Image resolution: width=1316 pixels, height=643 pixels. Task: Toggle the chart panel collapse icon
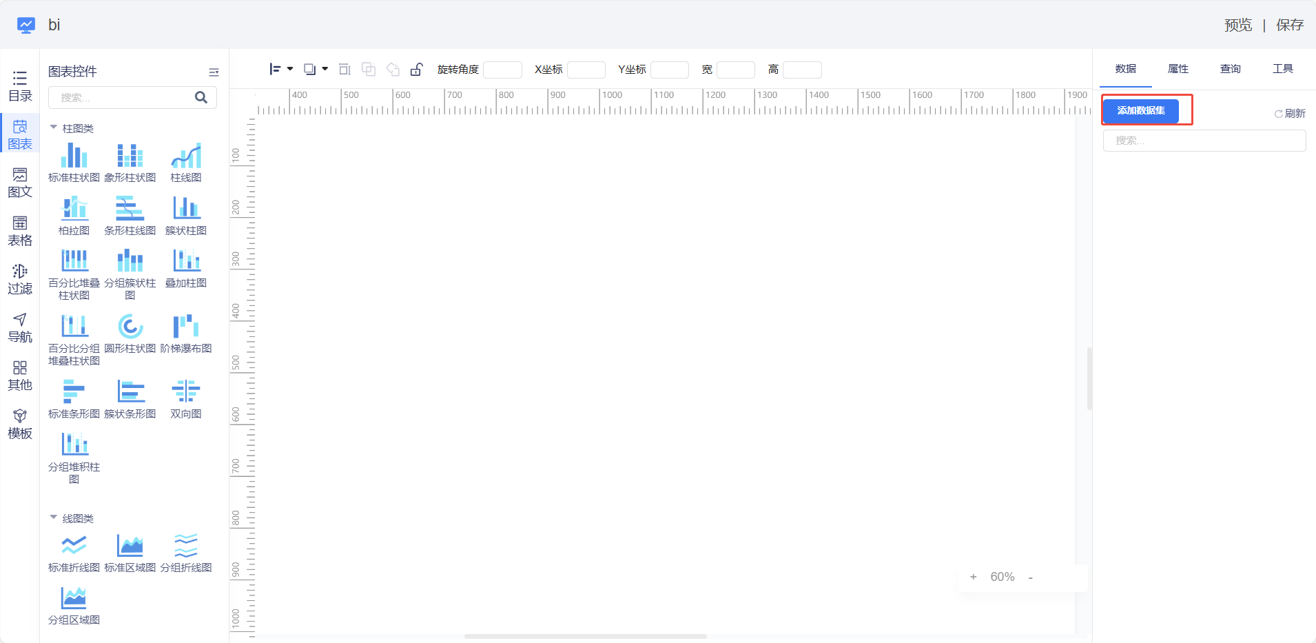(x=214, y=72)
